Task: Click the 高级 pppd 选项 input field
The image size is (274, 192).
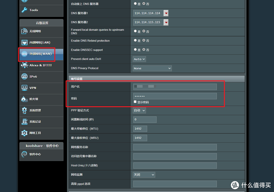Action: click(175, 184)
